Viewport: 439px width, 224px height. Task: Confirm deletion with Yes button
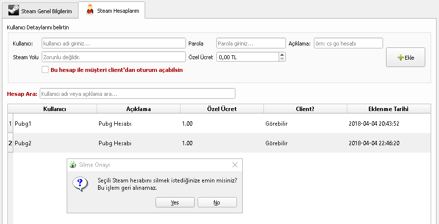click(175, 202)
